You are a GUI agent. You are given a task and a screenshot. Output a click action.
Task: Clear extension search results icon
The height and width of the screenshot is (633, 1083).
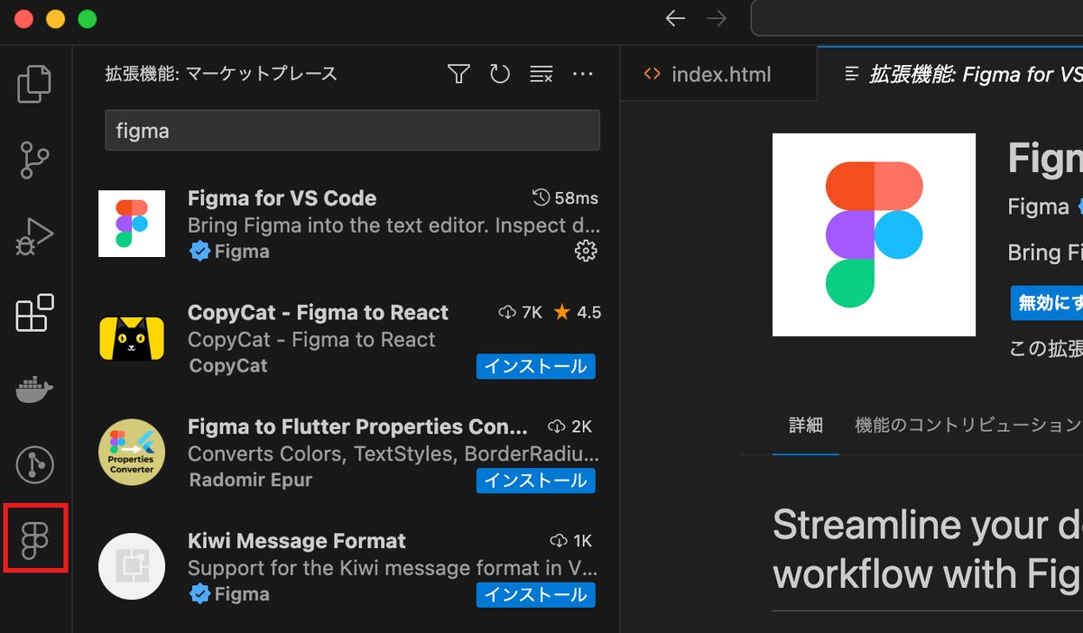pyautogui.click(x=541, y=74)
